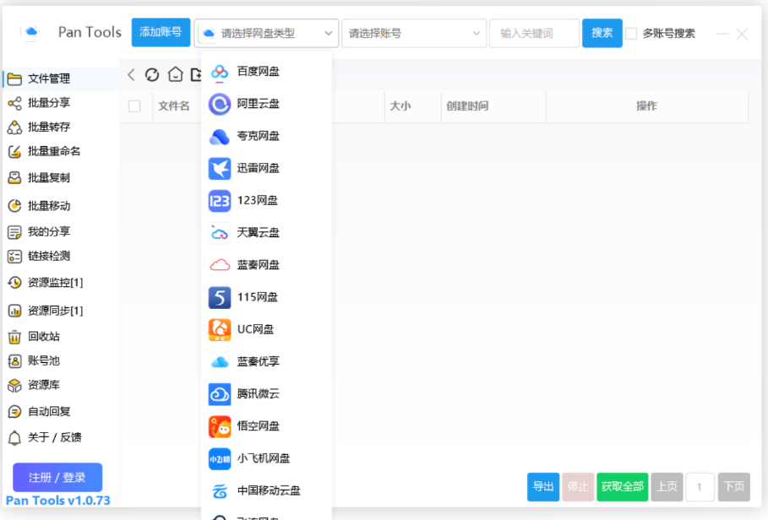Screen dimensions: 768x520
Task: Select the 蓝奏网盘 icon
Action: pos(220,265)
